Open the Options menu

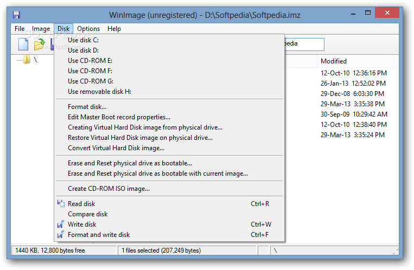(x=88, y=29)
